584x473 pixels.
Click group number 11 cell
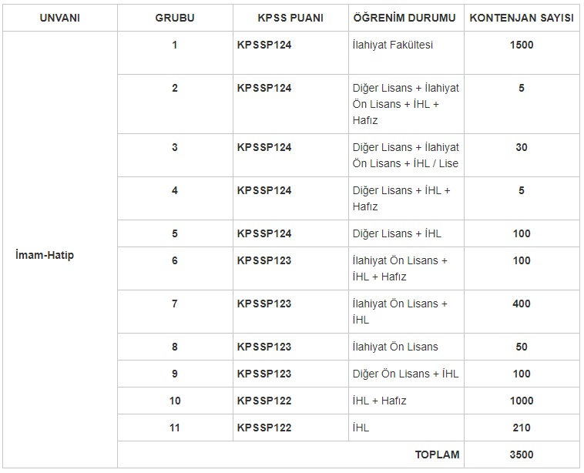(175, 427)
